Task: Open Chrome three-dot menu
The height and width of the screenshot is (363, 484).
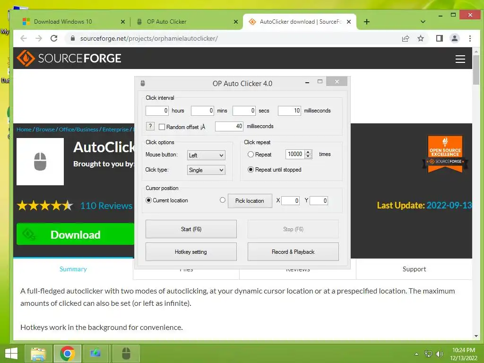Action: [x=470, y=38]
